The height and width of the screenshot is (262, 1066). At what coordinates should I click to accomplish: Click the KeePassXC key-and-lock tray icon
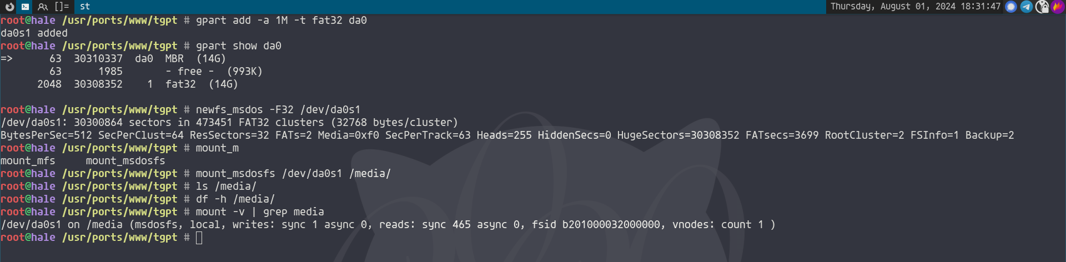point(1042,7)
